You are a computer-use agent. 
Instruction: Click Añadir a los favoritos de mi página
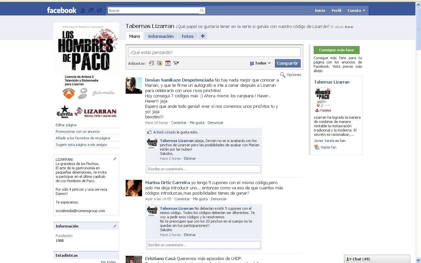tap(83, 138)
